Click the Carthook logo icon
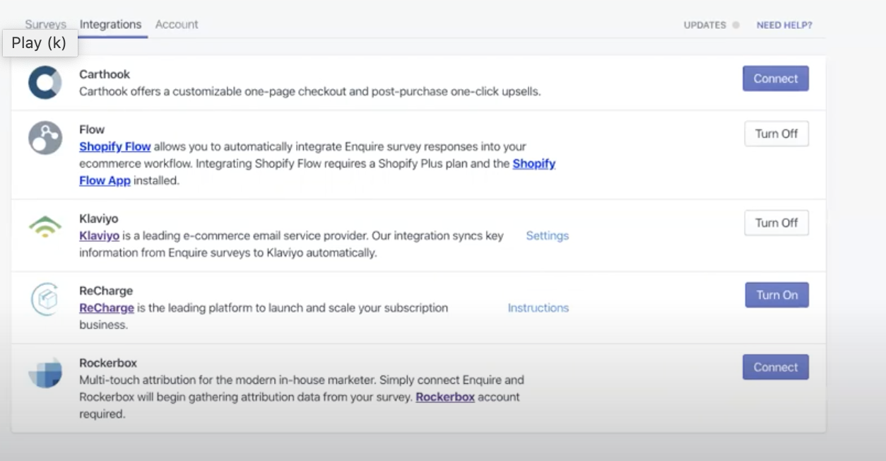This screenshot has height=461, width=886. pos(45,82)
